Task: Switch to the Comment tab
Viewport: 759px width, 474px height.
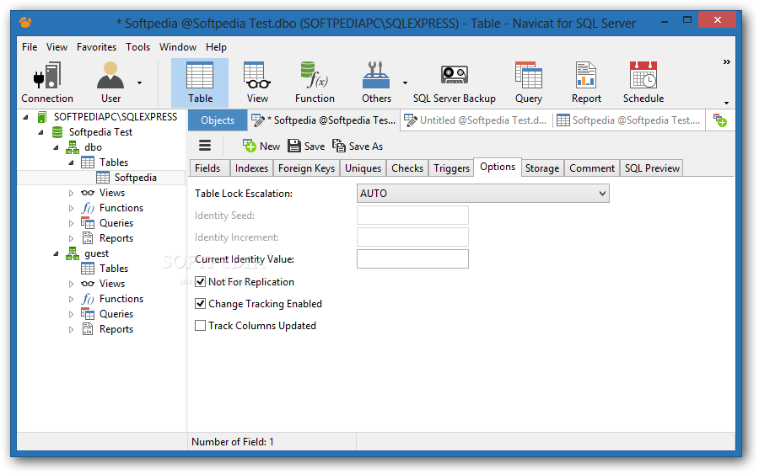Action: pyautogui.click(x=591, y=168)
